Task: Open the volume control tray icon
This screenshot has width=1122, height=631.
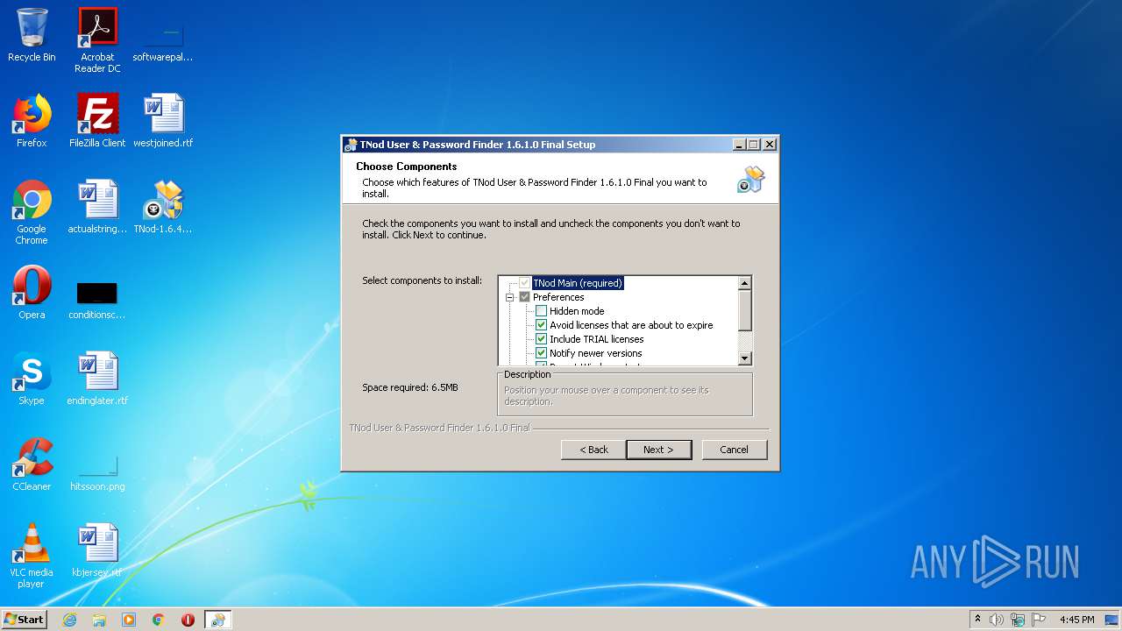Action: tap(997, 620)
